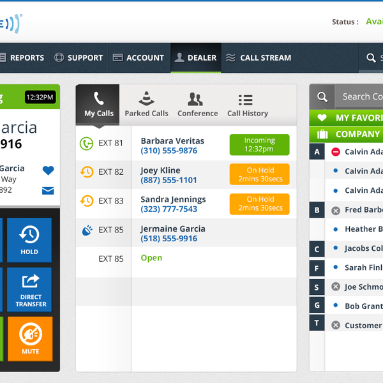Select the Sandra Jennings caller name
This screenshot has width=383, height=383.
(x=173, y=200)
